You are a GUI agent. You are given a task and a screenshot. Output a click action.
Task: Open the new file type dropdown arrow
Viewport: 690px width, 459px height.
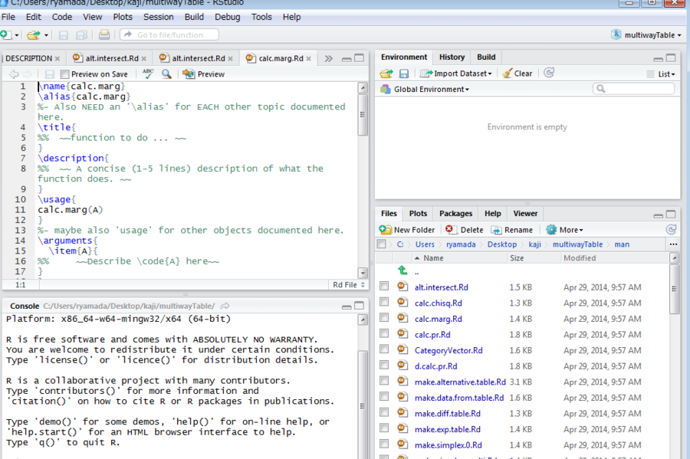(x=17, y=35)
